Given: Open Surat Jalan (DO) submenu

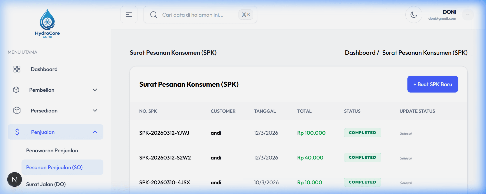Looking at the screenshot, I should tap(46, 184).
